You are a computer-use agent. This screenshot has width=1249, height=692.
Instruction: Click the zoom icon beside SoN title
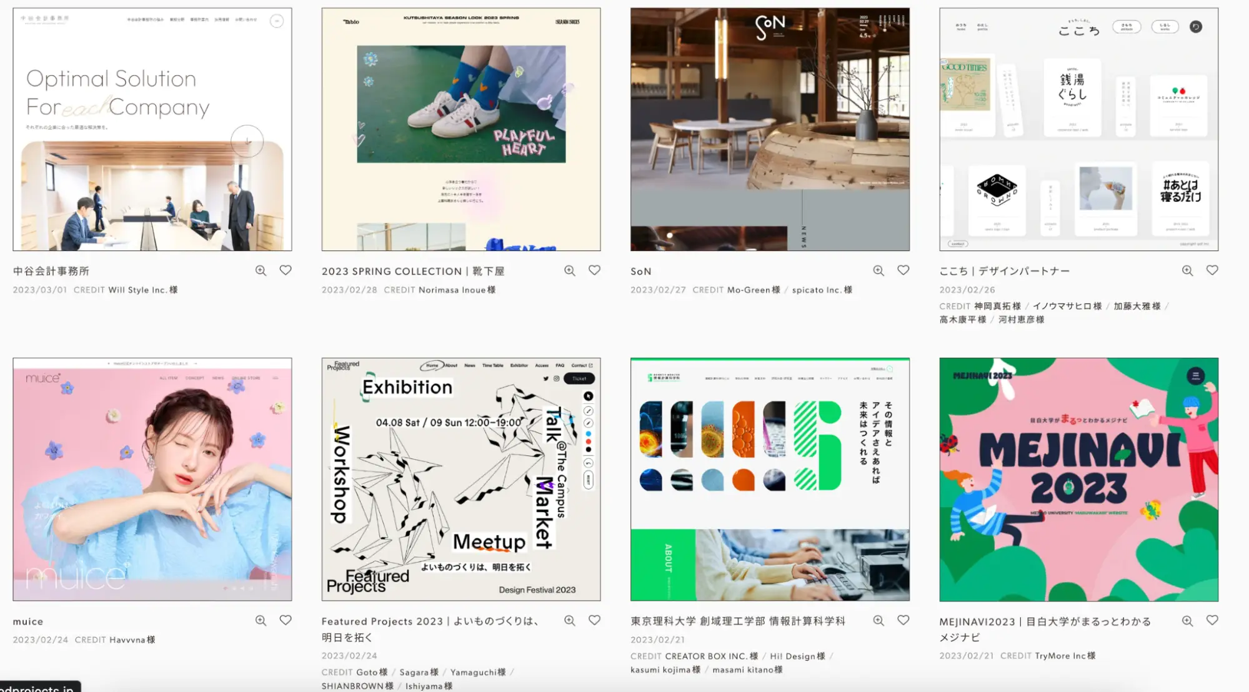pos(878,270)
